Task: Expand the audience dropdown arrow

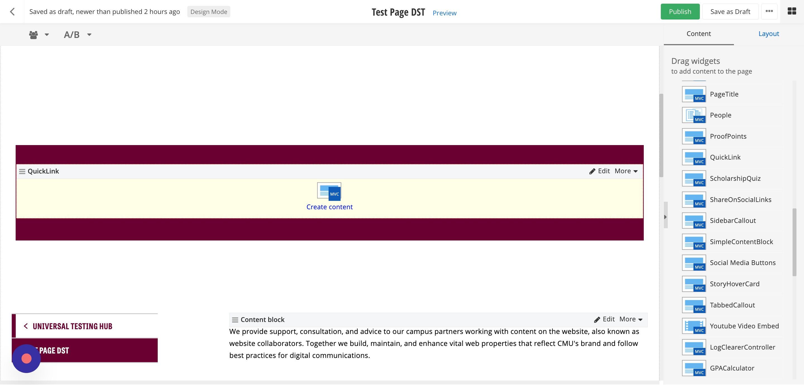Action: (47, 35)
